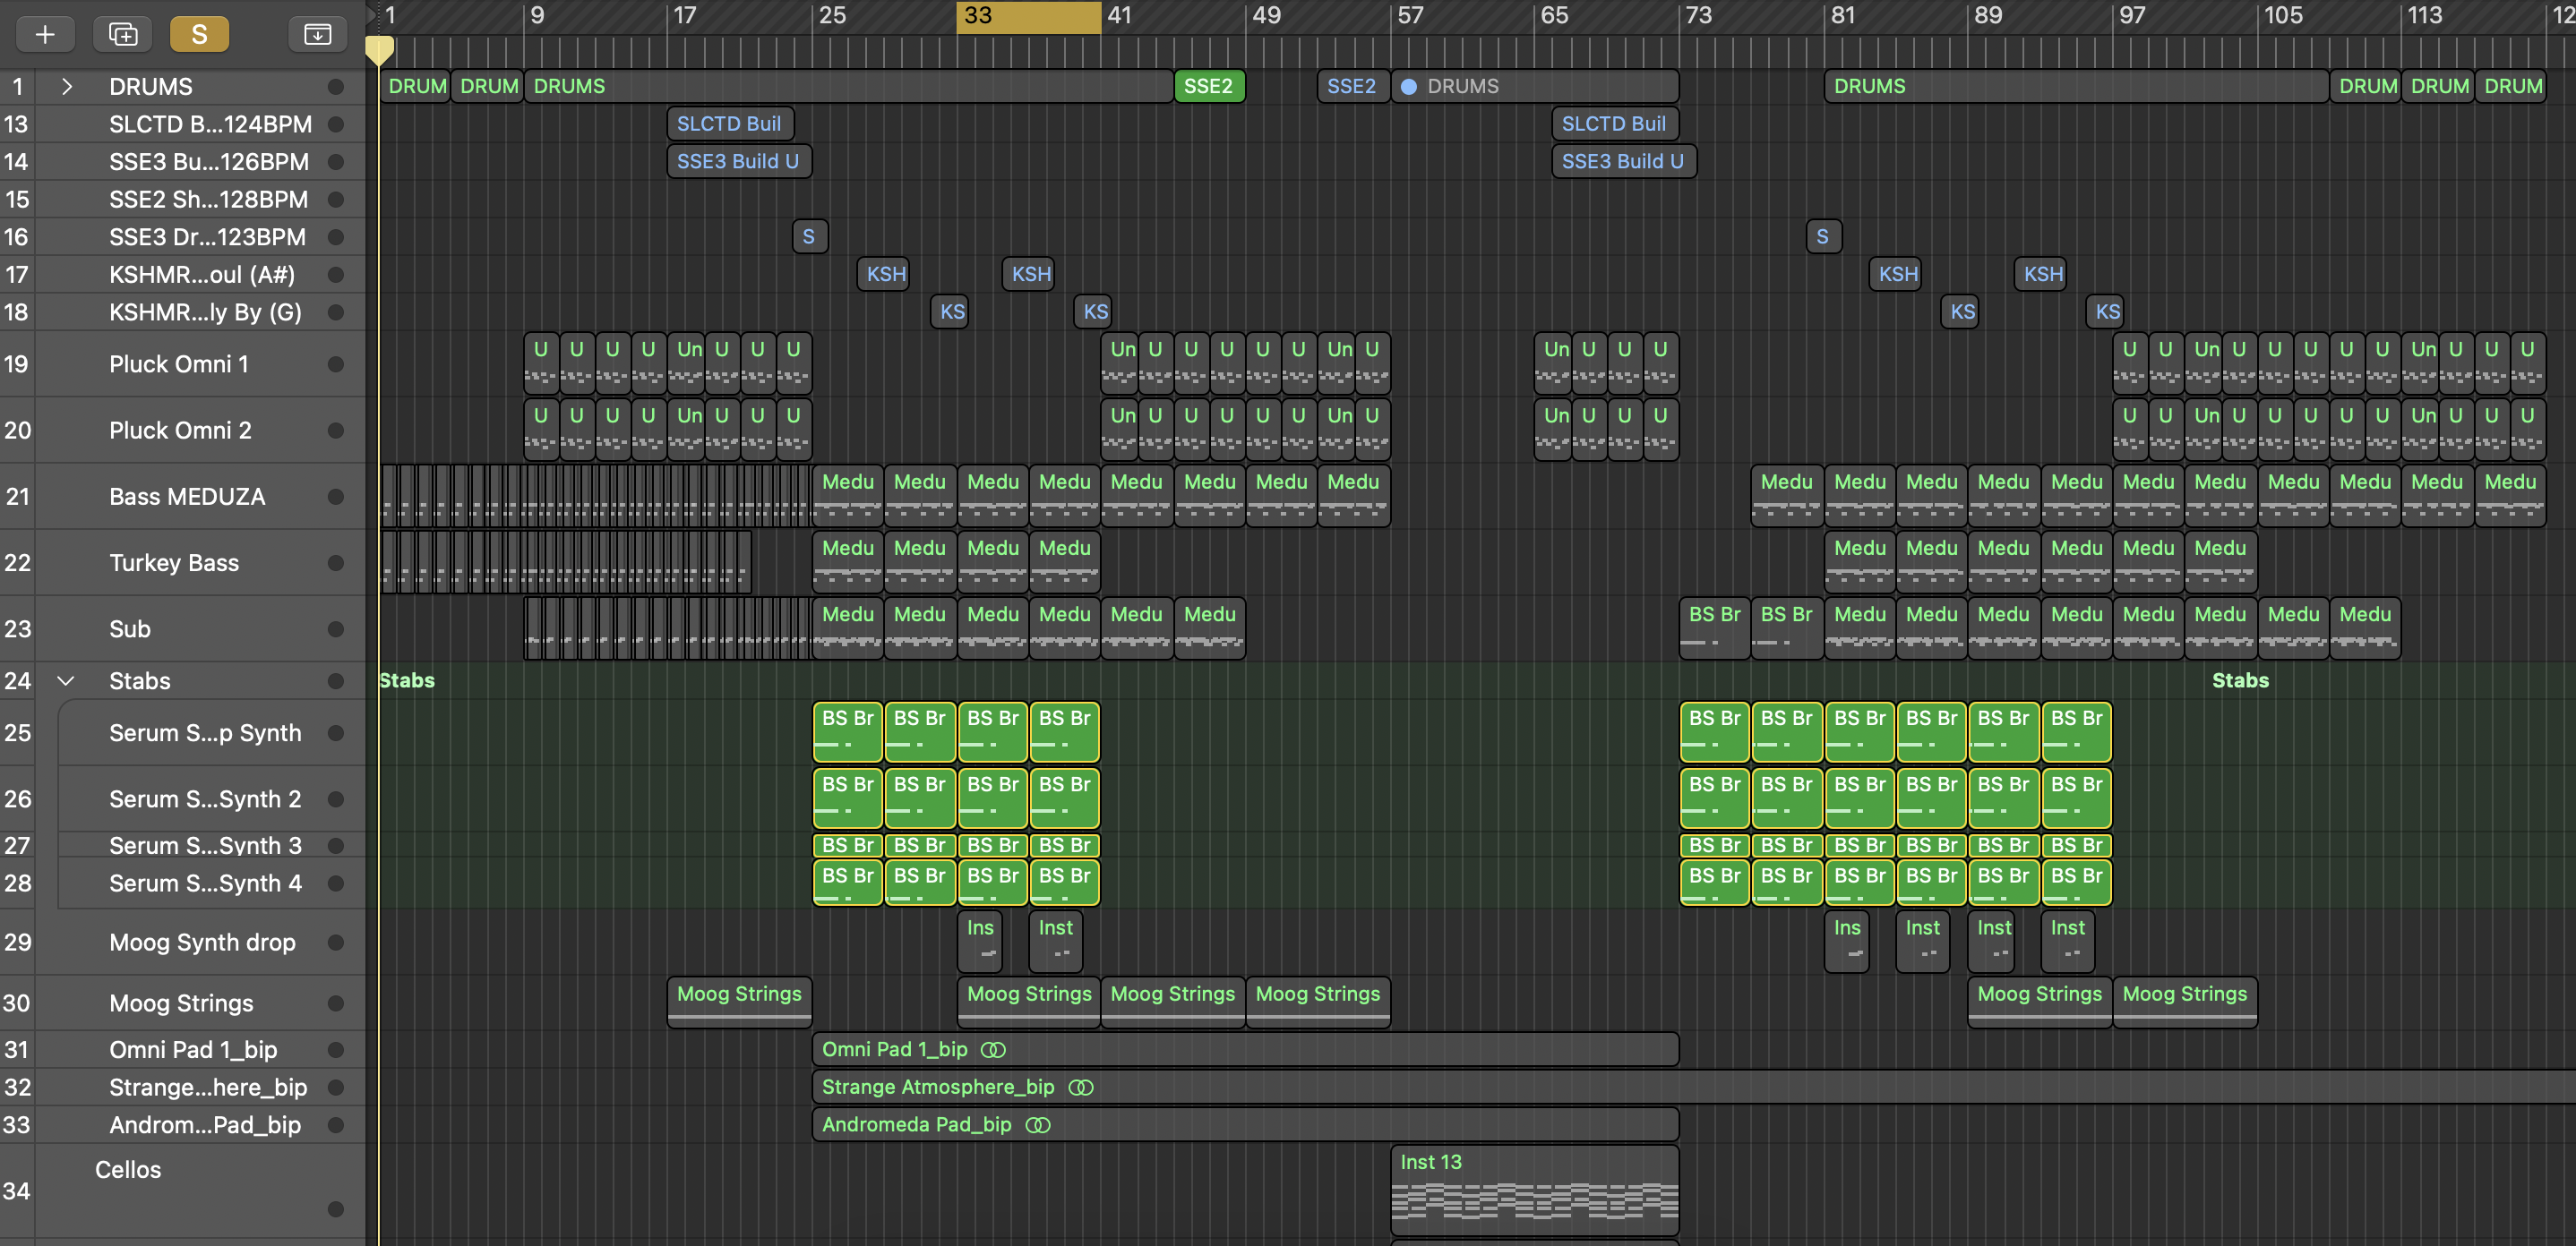The image size is (2576, 1246).
Task: Toggle the Stabs track dot
Action: pyautogui.click(x=336, y=681)
